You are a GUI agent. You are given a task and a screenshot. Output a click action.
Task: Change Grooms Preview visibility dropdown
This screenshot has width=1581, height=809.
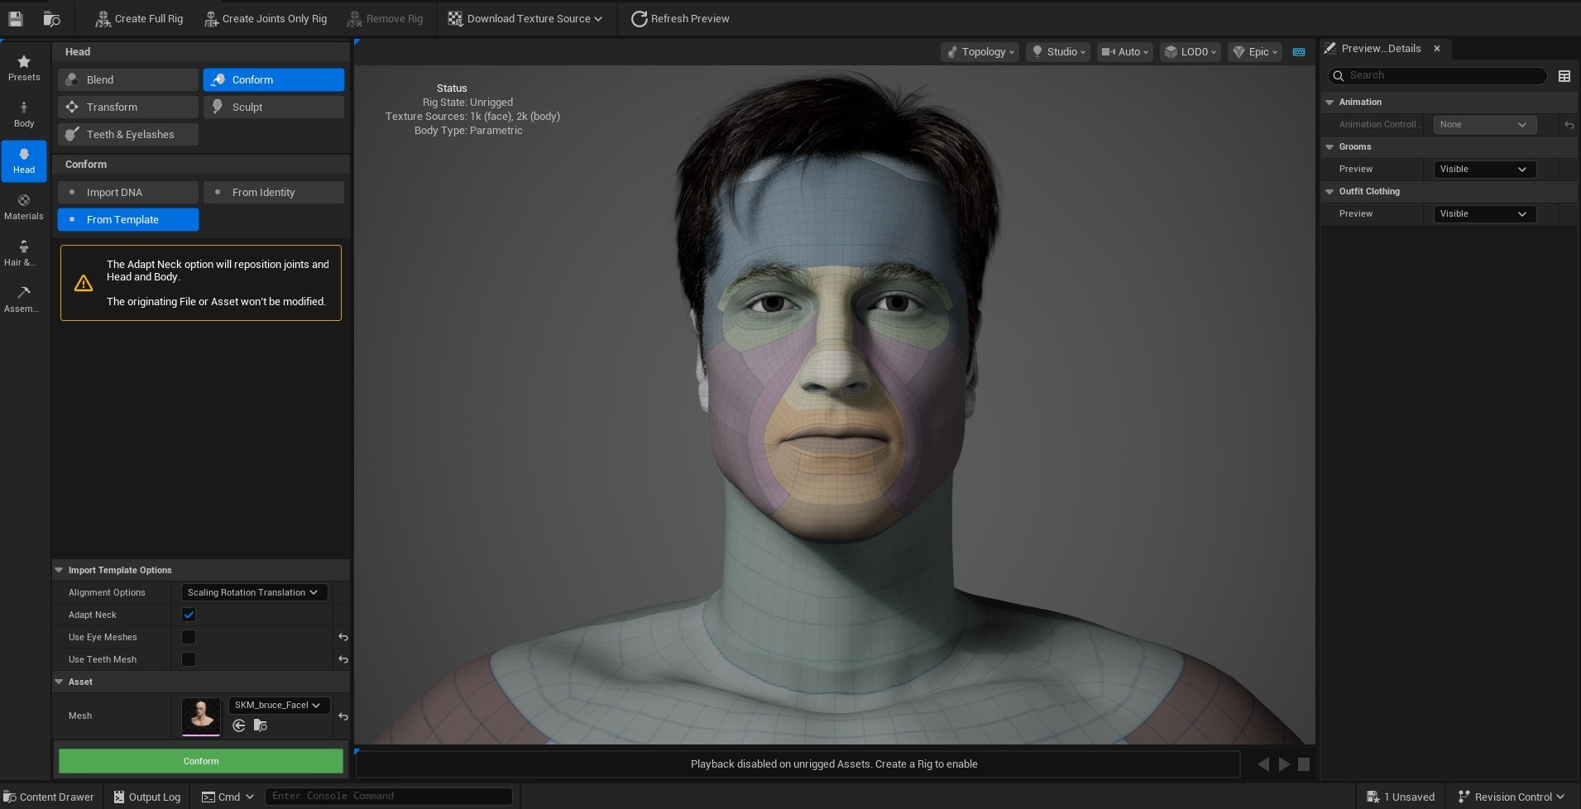pos(1484,169)
